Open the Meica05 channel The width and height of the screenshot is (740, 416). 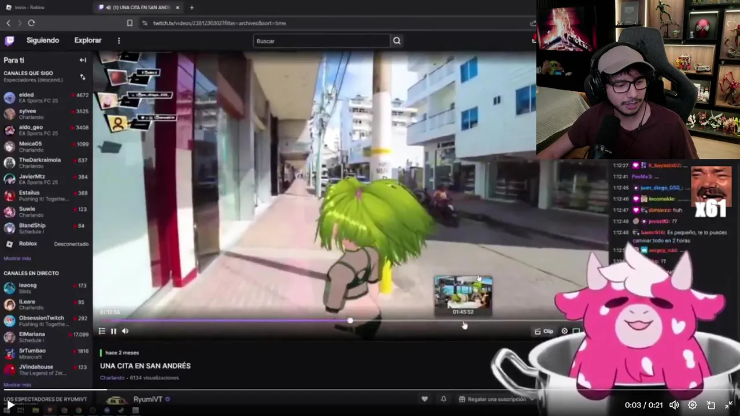click(46, 146)
